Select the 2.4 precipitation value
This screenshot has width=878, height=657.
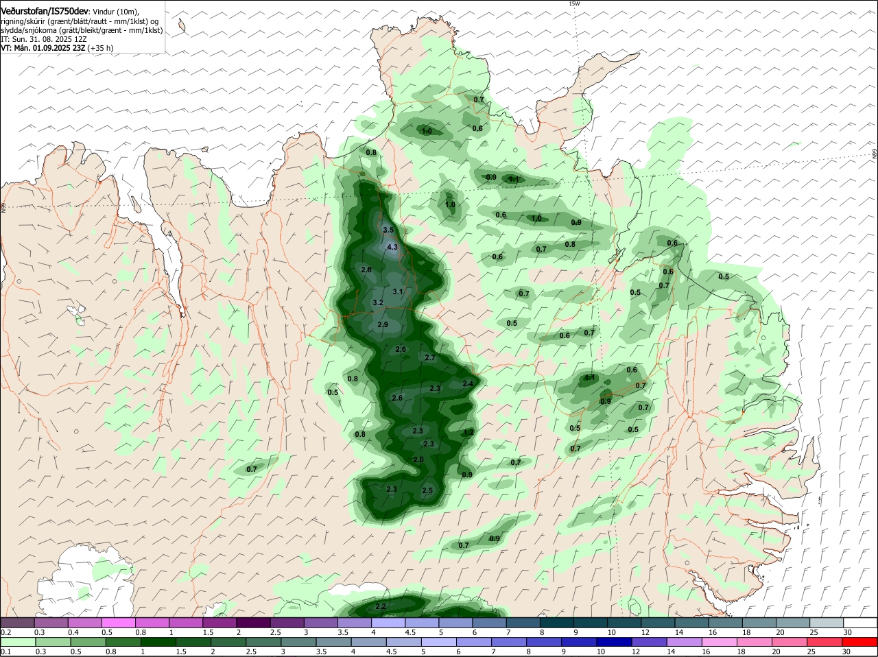468,383
